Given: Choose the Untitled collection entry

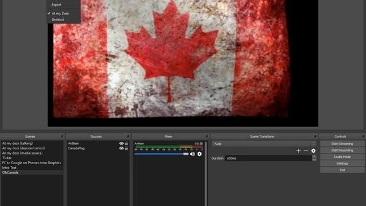Looking at the screenshot, I should pyautogui.click(x=58, y=19).
